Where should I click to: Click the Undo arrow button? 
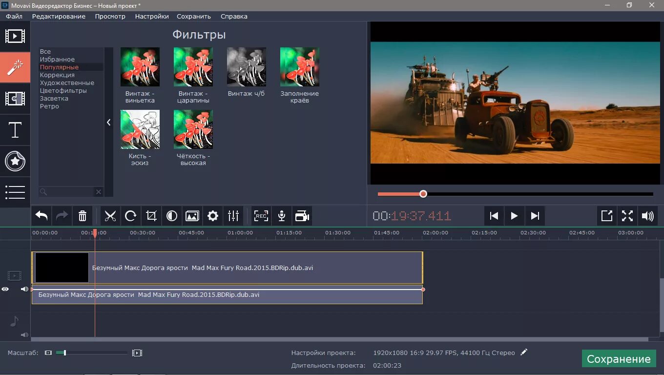click(x=42, y=216)
